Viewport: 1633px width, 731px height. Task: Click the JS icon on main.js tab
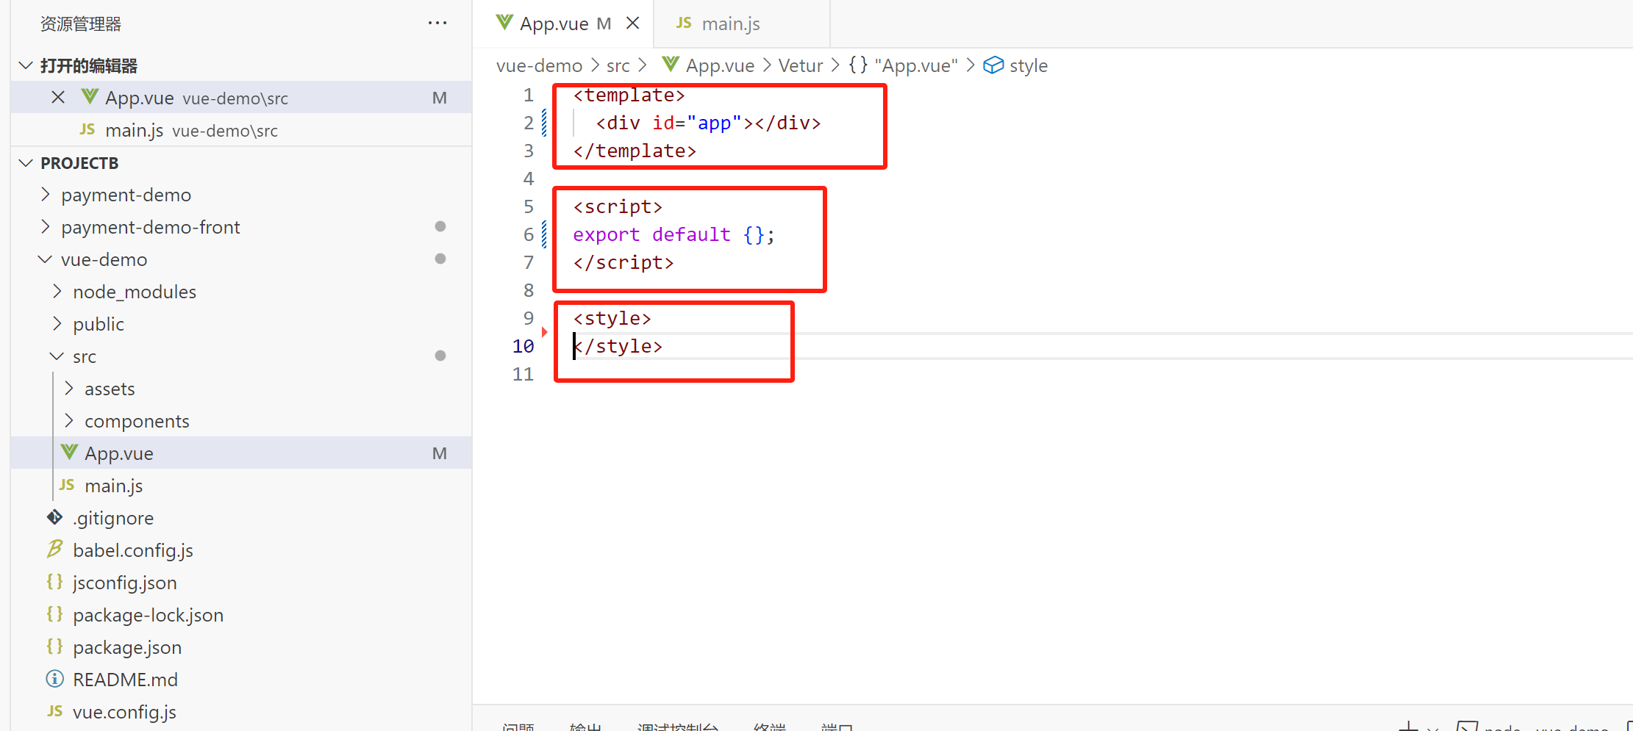click(684, 23)
